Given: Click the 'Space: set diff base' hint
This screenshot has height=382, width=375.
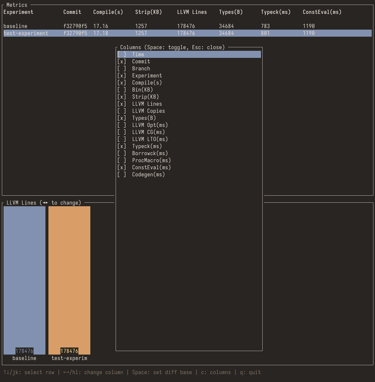Looking at the screenshot, I should (162, 372).
